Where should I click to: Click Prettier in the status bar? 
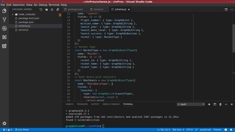[217, 129]
